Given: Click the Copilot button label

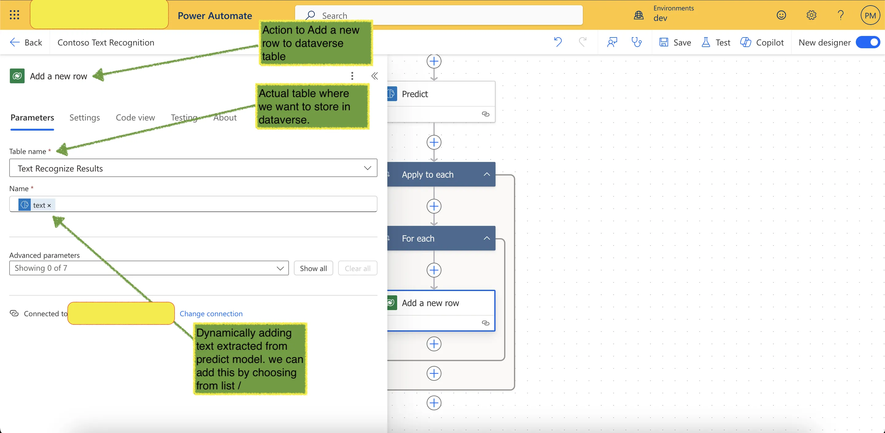Looking at the screenshot, I should click(x=770, y=42).
